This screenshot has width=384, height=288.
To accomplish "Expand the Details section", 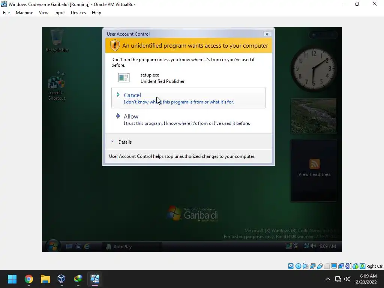I will [112, 141].
